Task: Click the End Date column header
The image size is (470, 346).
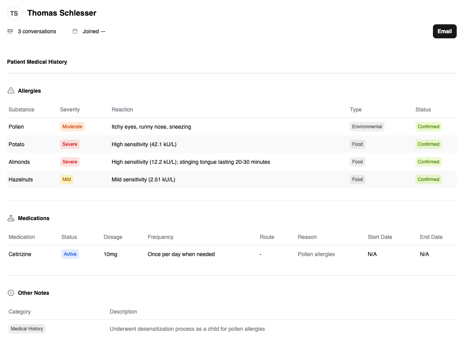Action: click(x=431, y=237)
